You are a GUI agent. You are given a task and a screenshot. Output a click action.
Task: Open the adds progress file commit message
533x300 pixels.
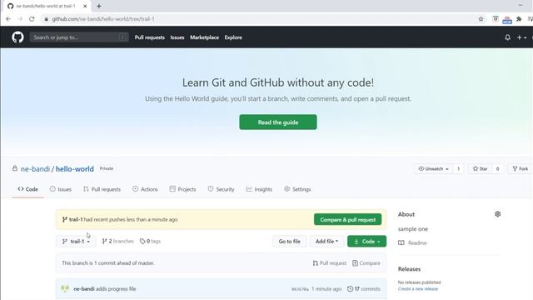tap(116, 289)
